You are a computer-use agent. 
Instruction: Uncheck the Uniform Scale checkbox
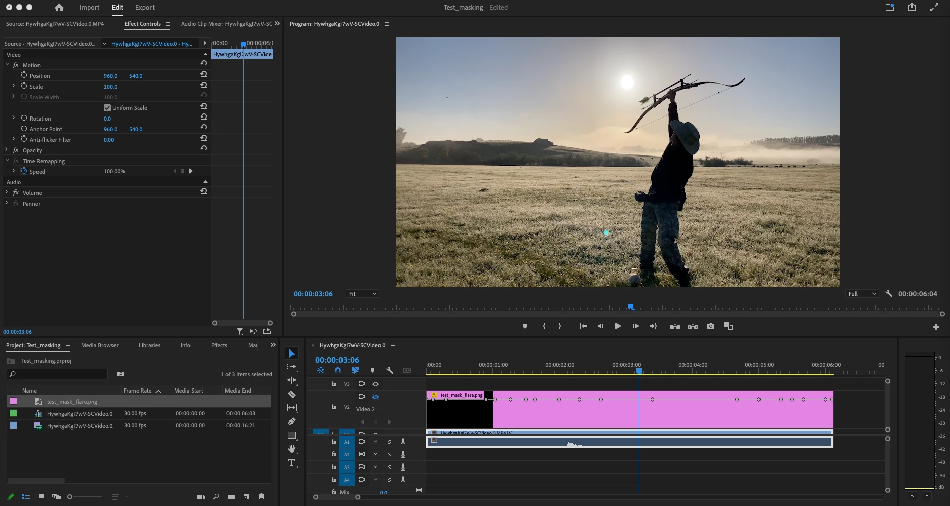[x=107, y=108]
